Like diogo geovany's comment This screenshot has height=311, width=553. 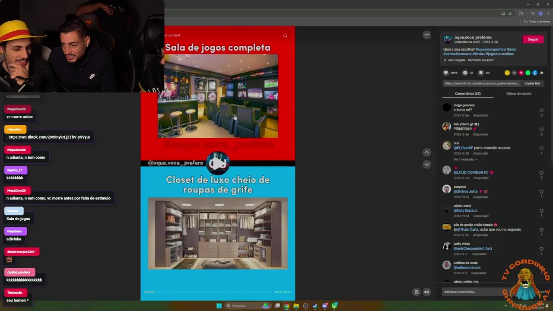pos(541,111)
